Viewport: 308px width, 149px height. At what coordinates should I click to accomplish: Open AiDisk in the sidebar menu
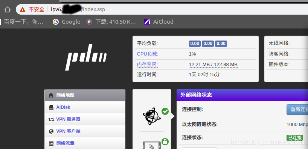tap(85, 107)
